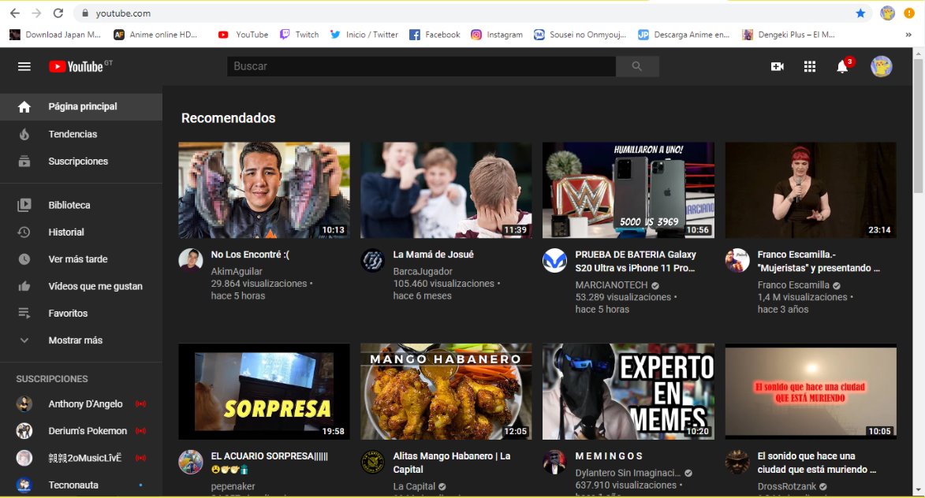Viewport: 925px width, 498px height.
Task: Click the search magnifier button
Action: click(x=637, y=67)
